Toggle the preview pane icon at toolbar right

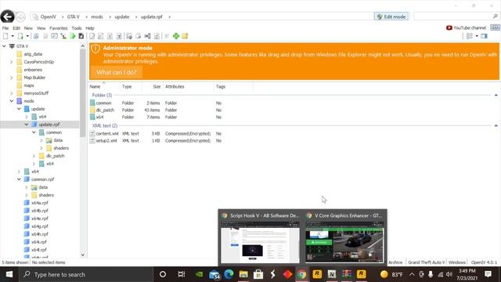point(484,36)
